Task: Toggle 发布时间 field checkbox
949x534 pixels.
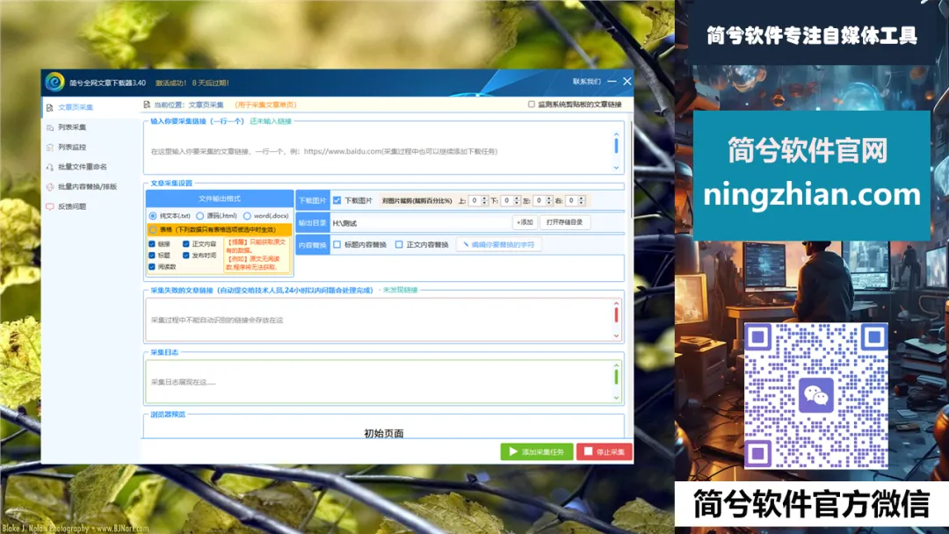Action: 185,256
